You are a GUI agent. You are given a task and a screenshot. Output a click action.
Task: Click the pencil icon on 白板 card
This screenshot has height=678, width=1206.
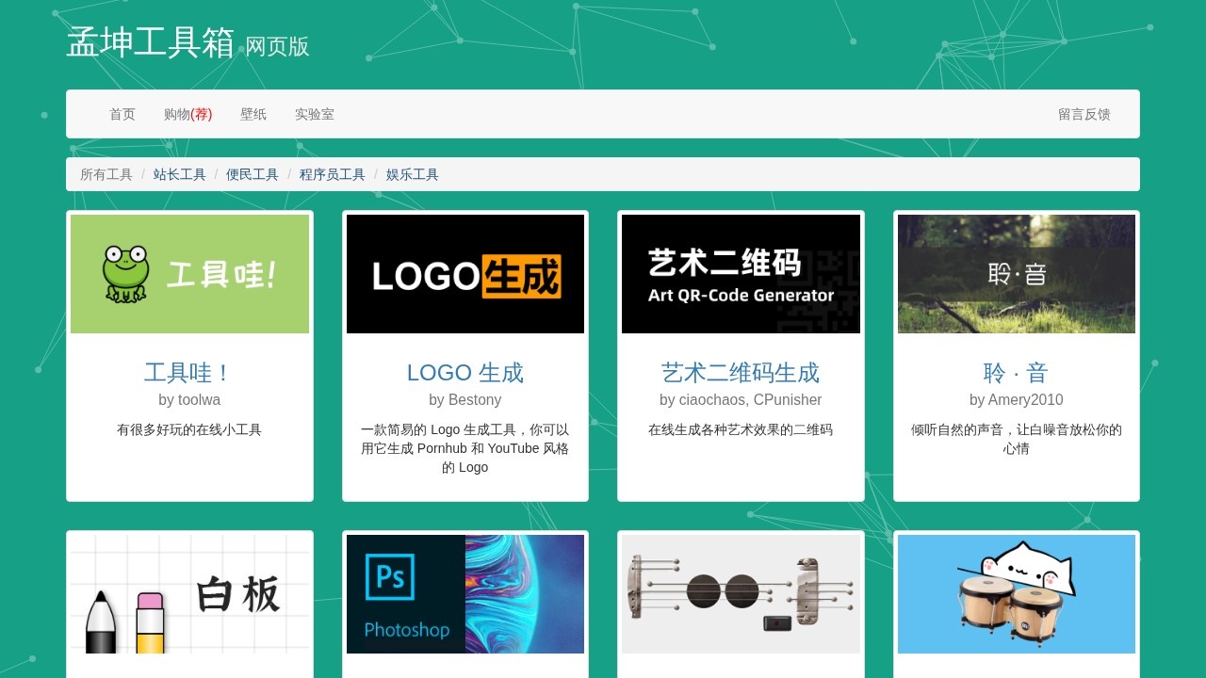click(x=101, y=621)
